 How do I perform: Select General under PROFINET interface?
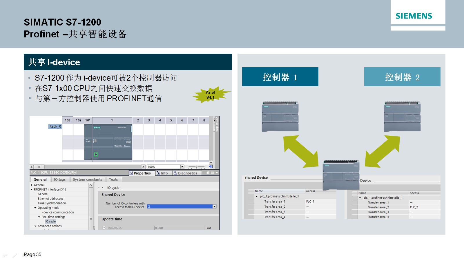(x=43, y=194)
